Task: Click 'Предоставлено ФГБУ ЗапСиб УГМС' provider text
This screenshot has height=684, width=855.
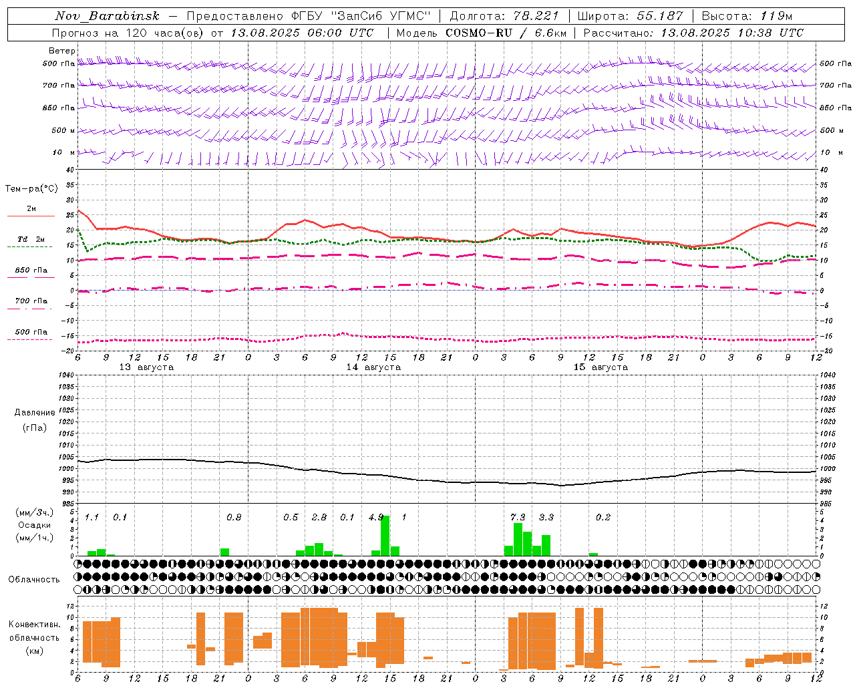Action: pyautogui.click(x=309, y=16)
